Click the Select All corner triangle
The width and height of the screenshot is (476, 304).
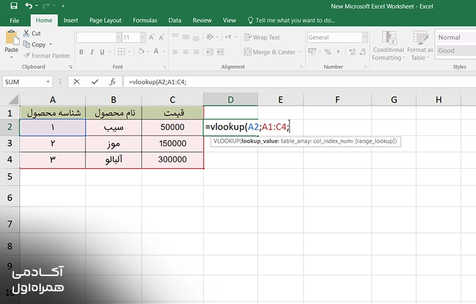coord(13,99)
